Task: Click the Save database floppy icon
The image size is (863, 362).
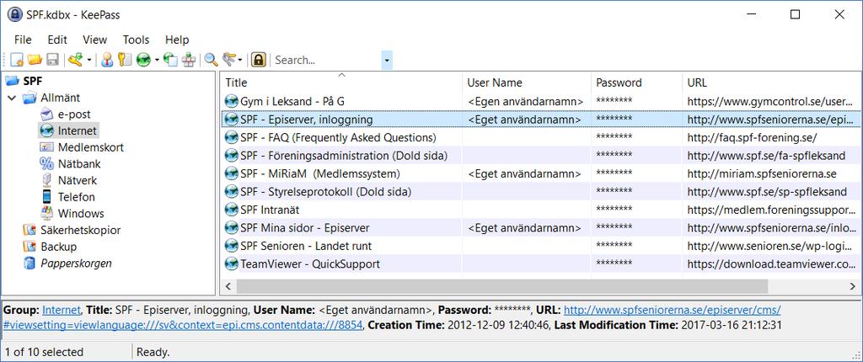Action: click(52, 60)
